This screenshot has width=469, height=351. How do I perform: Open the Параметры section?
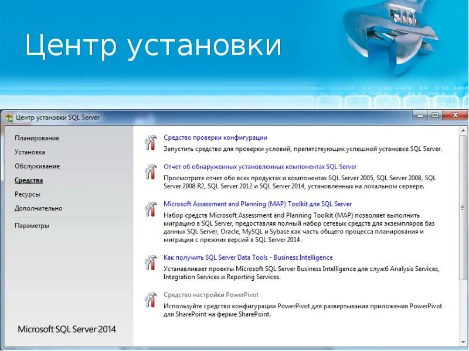pyautogui.click(x=32, y=226)
